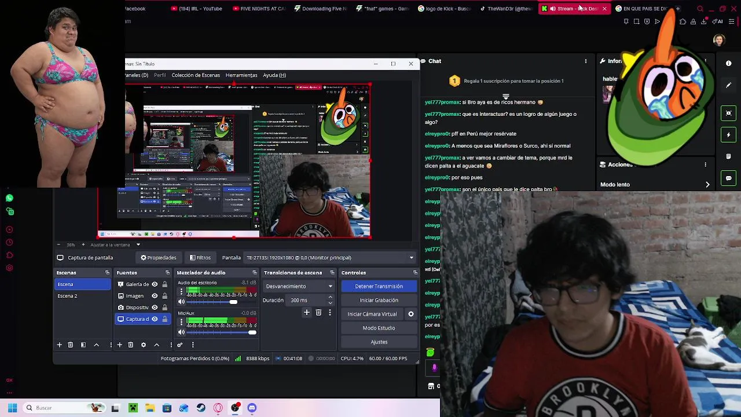Move source up with Fuentes arrow
The width and height of the screenshot is (741, 417).
tap(157, 345)
